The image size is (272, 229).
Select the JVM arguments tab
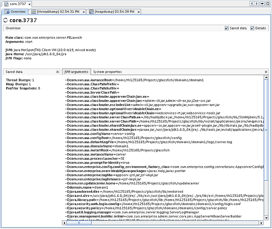[76, 72]
